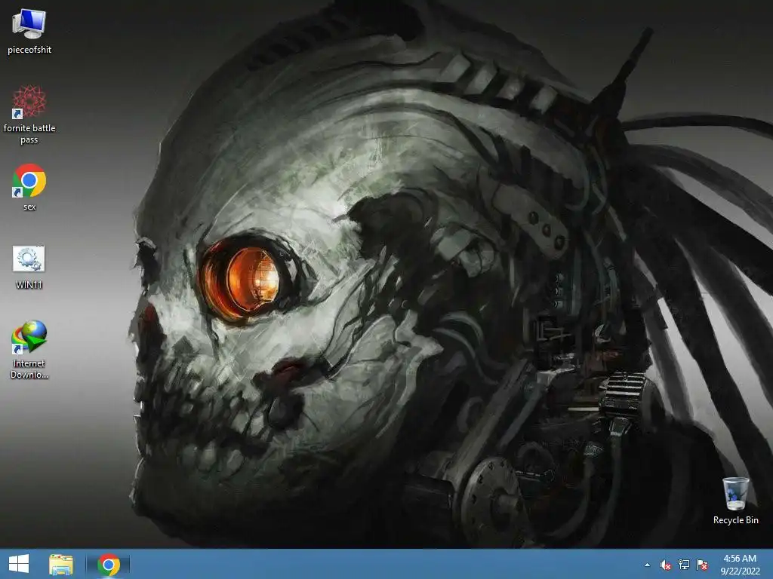Switch to Chrome in the taskbar

[x=109, y=564]
